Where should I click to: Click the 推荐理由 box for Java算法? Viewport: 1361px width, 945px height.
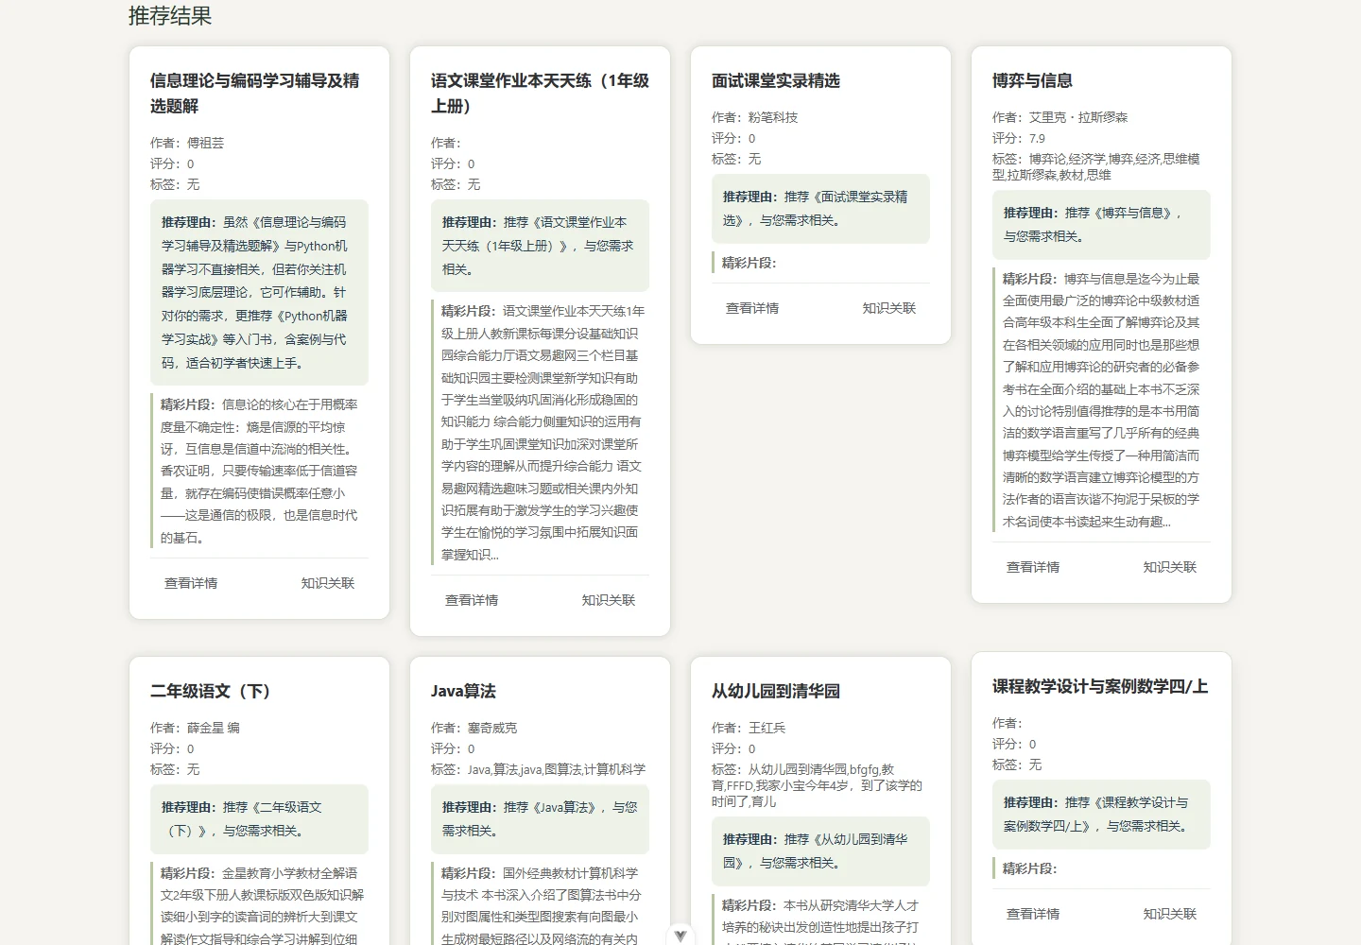pyautogui.click(x=540, y=819)
